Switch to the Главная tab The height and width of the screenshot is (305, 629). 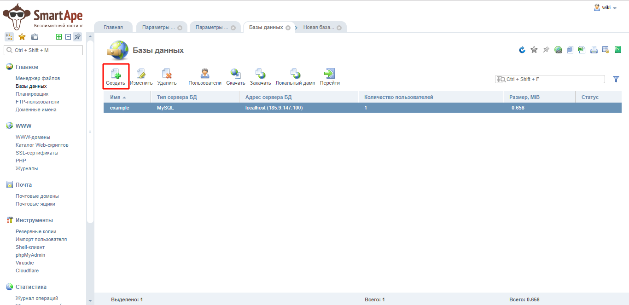[113, 27]
